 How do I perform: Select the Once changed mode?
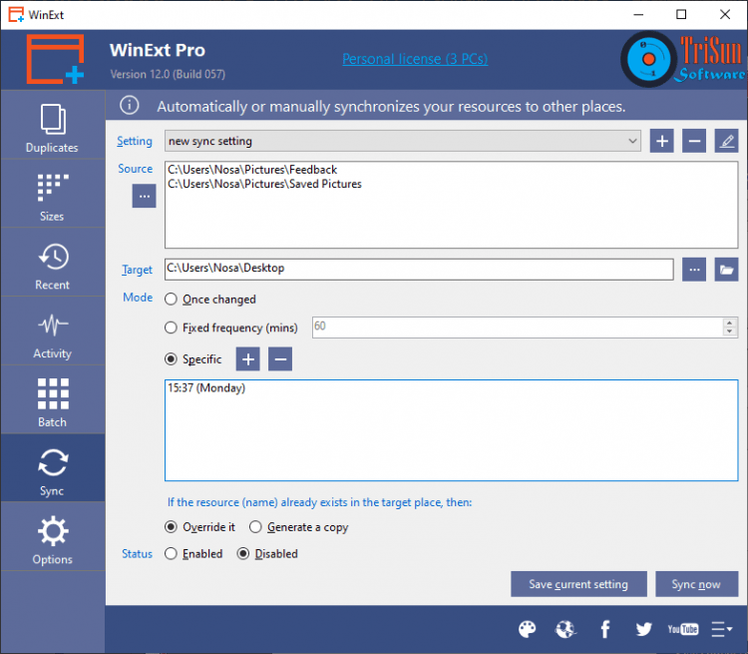coord(171,299)
